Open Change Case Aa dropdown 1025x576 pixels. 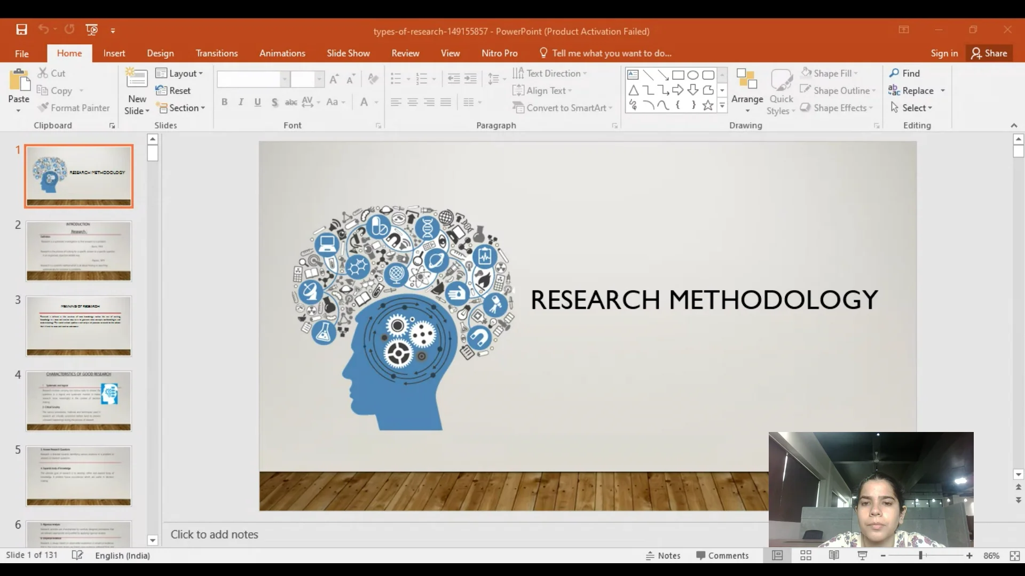336,102
